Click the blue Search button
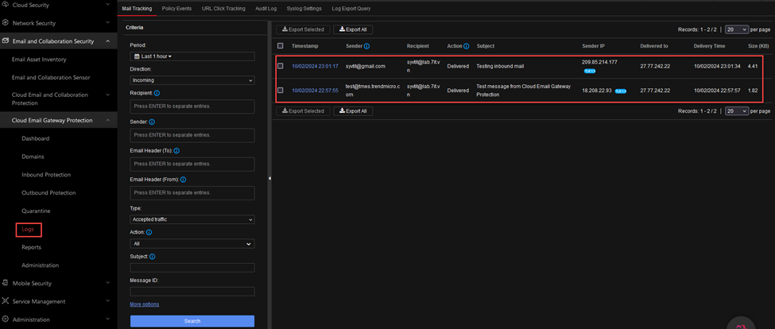 192,321
